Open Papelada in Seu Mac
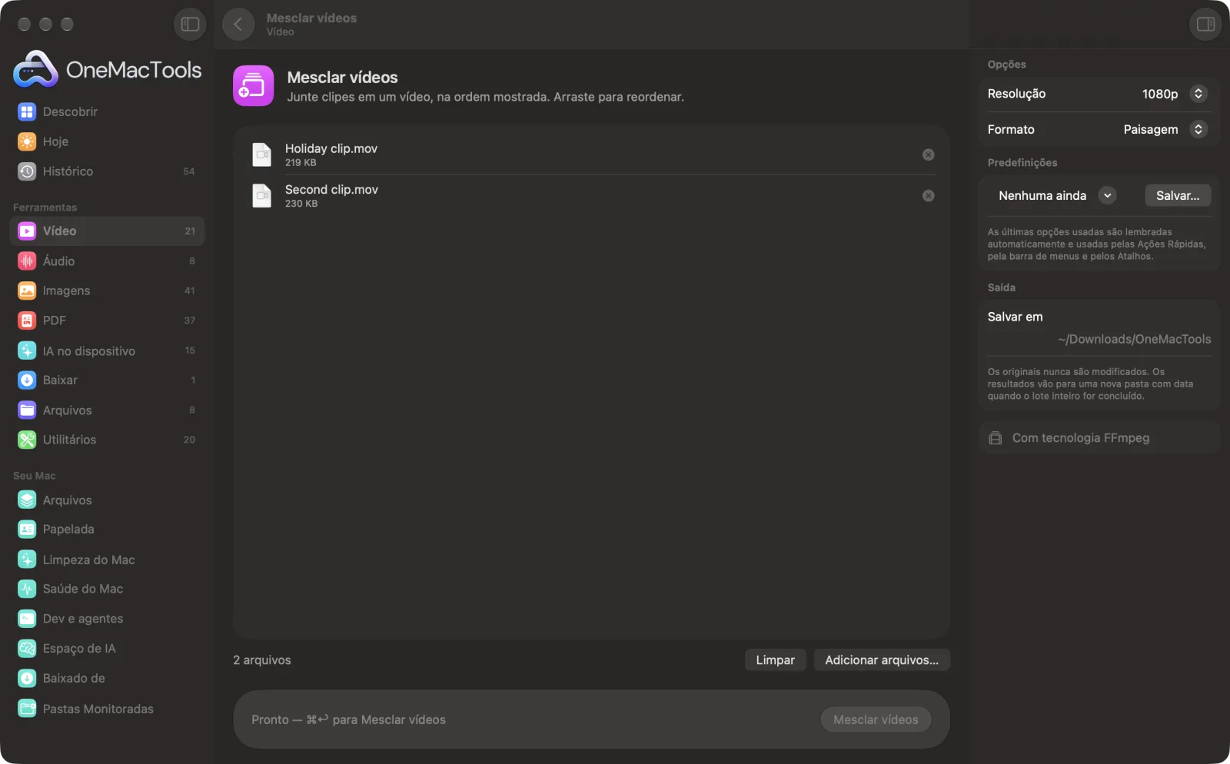Viewport: 1230px width, 764px height. pos(107,529)
